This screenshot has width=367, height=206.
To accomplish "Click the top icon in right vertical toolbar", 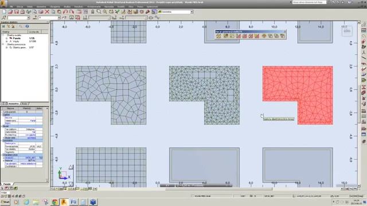I will coord(364,25).
